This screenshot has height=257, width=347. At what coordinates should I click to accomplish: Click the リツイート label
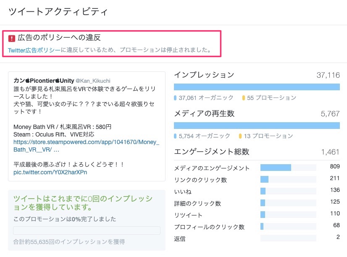pos(188,215)
